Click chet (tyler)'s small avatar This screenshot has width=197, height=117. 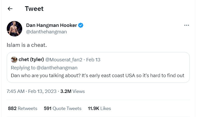pyautogui.click(x=14, y=60)
